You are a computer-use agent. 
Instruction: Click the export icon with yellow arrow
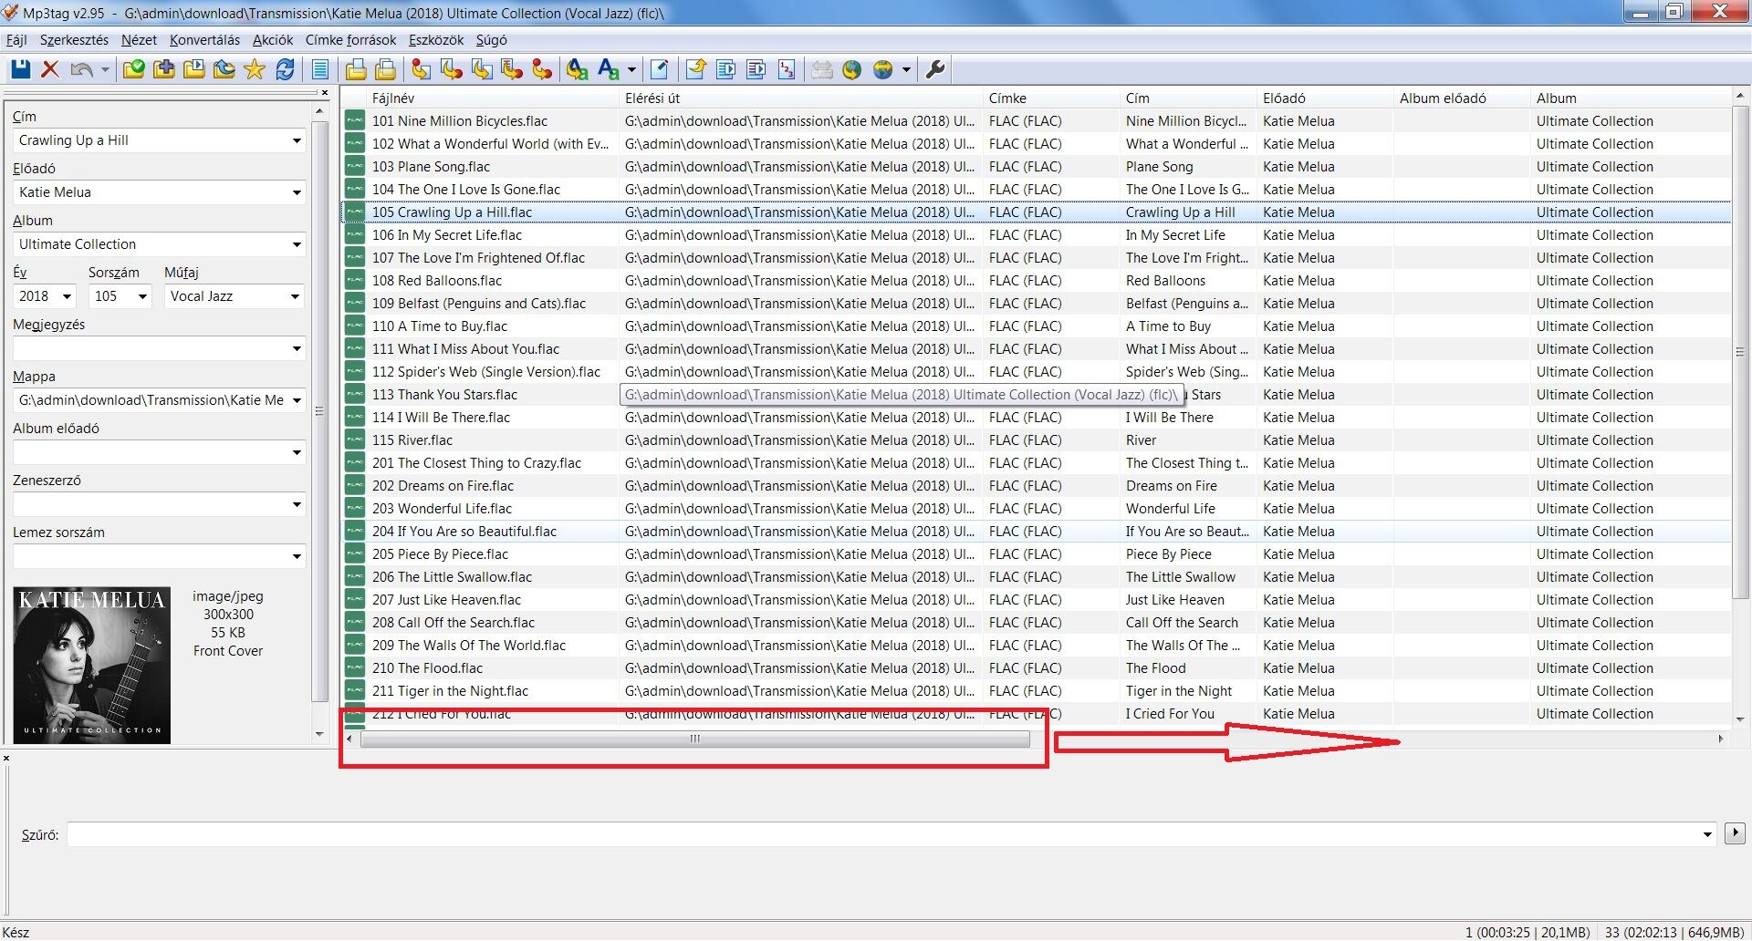pyautogui.click(x=696, y=69)
